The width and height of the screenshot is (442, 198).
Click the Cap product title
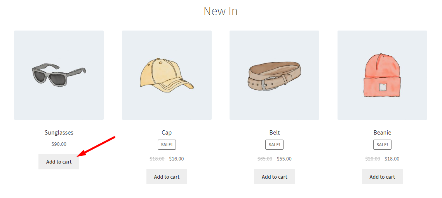(x=167, y=133)
